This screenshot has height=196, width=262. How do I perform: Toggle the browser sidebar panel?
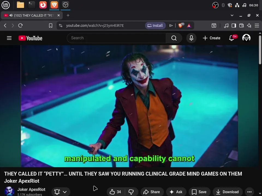tap(234, 26)
